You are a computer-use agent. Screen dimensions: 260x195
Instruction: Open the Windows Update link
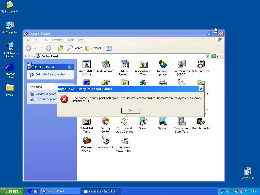46,94
